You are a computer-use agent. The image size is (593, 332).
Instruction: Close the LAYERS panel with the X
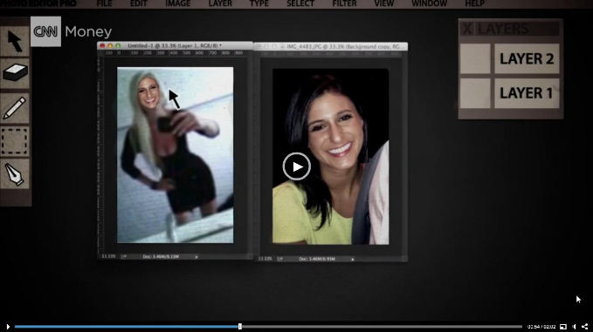[x=467, y=29]
